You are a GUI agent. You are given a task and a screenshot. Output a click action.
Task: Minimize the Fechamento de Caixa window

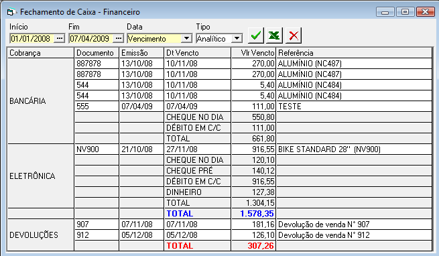click(385, 12)
